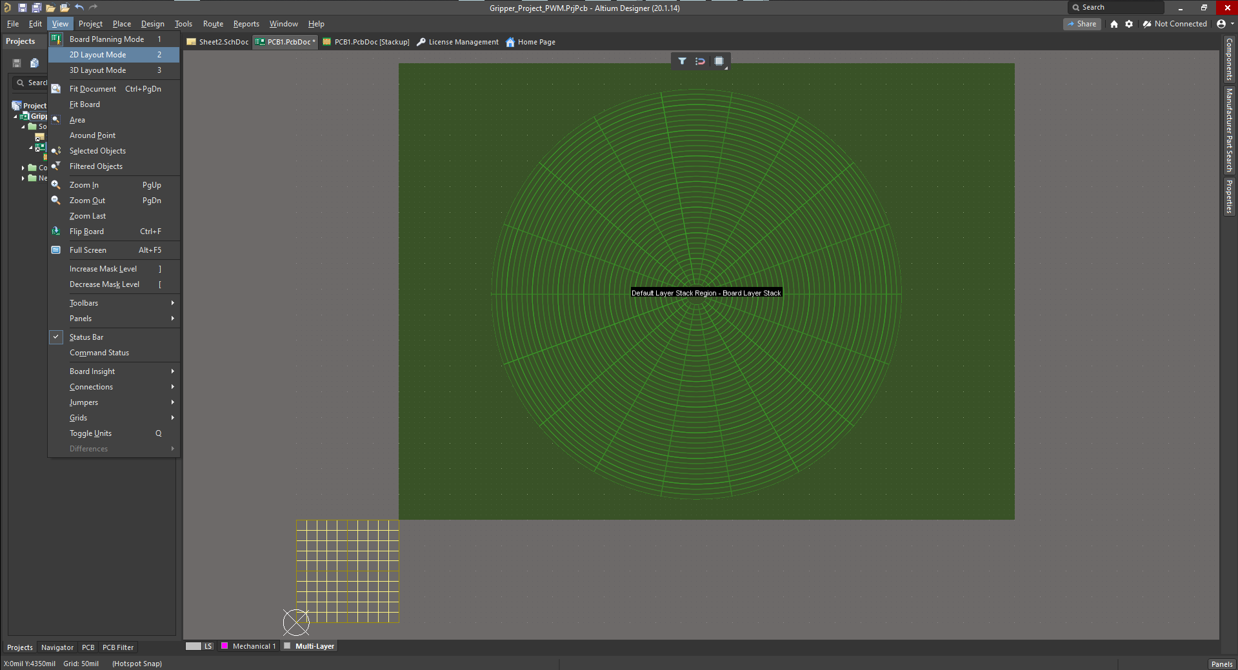1238x670 pixels.
Task: Open the settings gear icon
Action: click(1129, 24)
